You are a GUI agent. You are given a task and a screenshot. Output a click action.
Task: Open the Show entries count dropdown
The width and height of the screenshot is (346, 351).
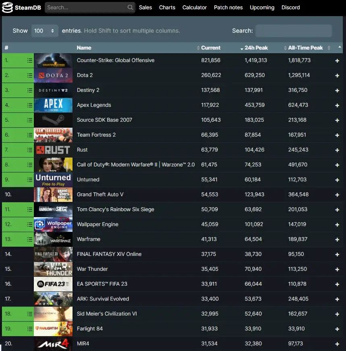[45, 31]
